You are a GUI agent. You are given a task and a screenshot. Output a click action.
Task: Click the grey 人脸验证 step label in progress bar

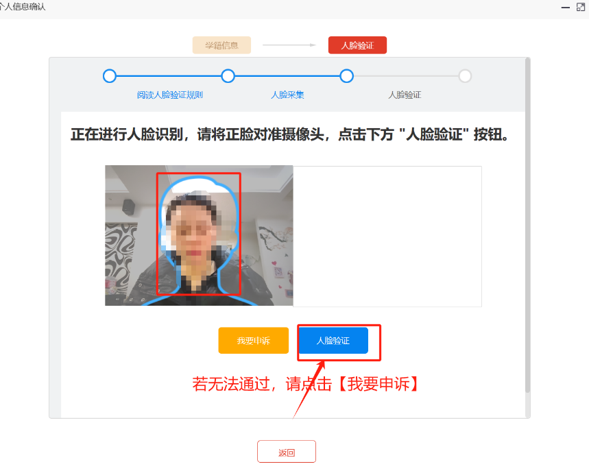tap(405, 95)
